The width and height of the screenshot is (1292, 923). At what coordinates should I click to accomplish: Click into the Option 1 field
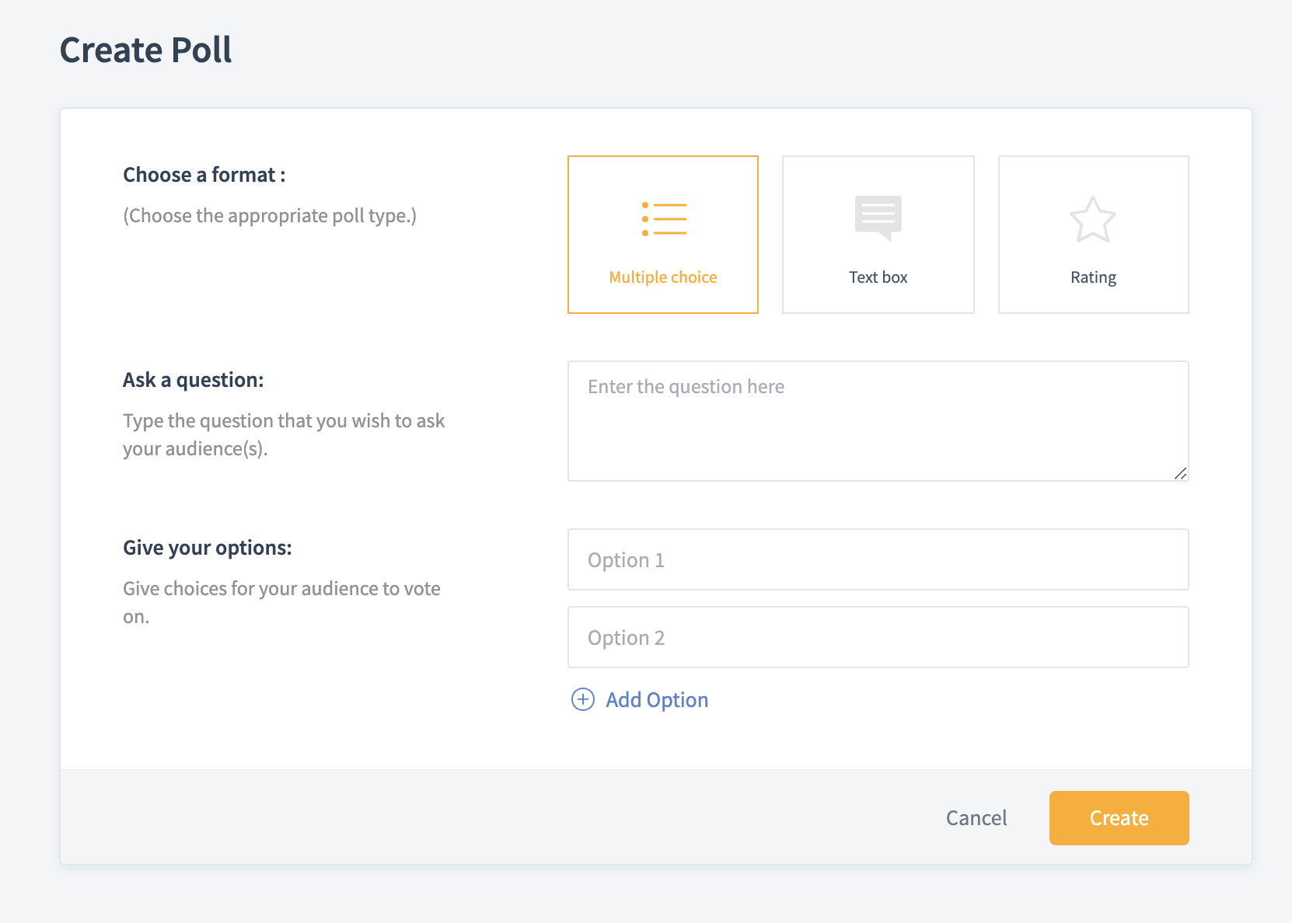click(878, 559)
